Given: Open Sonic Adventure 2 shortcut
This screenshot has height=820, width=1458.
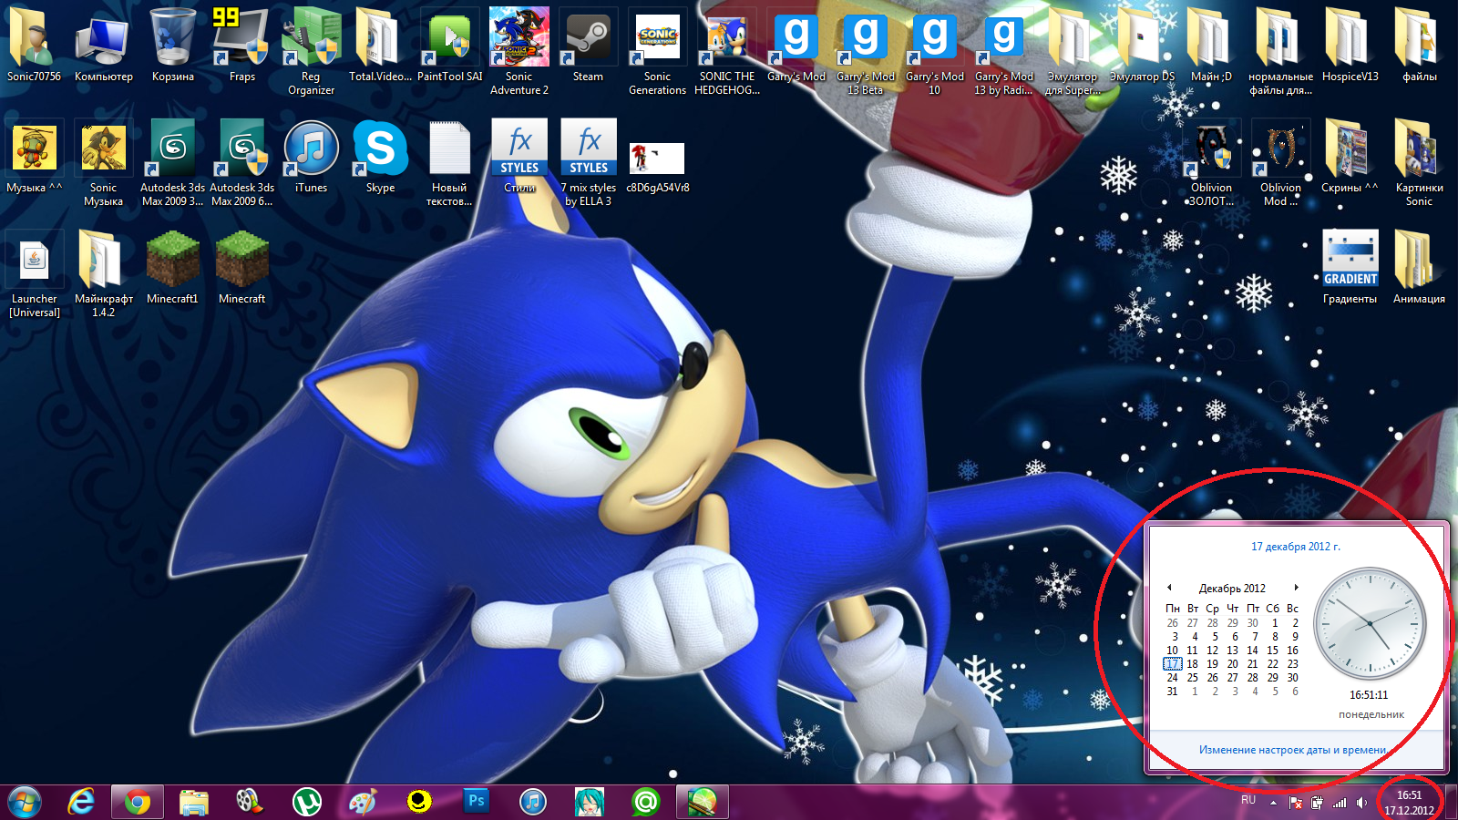Looking at the screenshot, I should pyautogui.click(x=519, y=52).
